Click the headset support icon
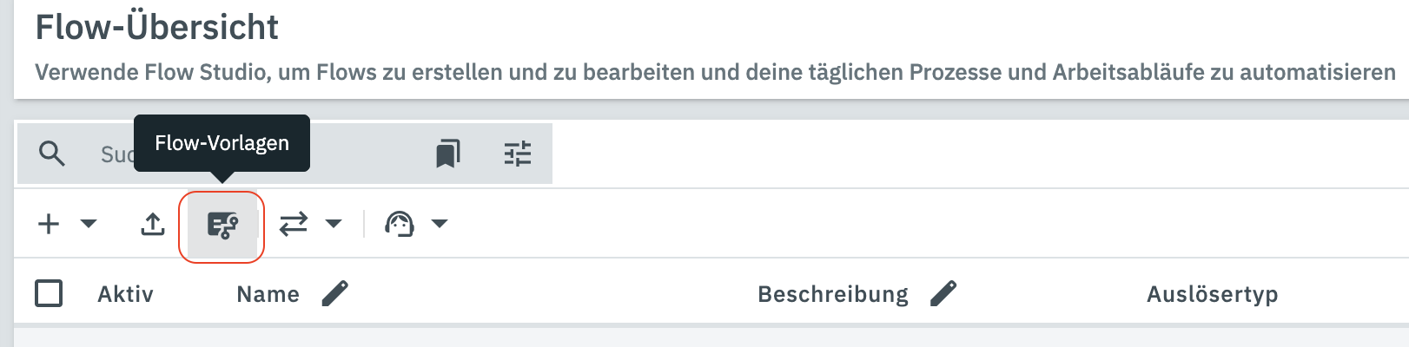 (400, 224)
